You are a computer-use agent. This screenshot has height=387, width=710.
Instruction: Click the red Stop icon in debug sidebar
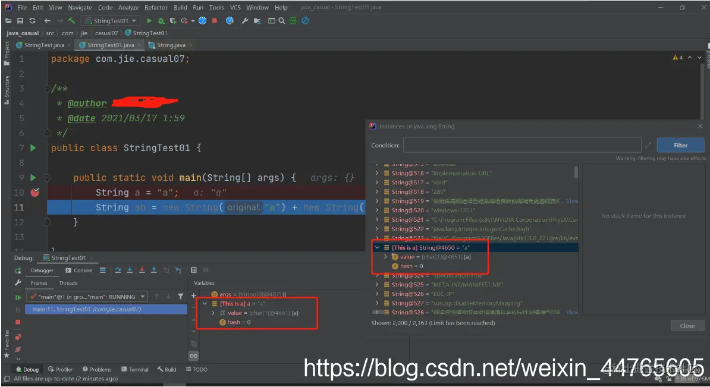(18, 322)
